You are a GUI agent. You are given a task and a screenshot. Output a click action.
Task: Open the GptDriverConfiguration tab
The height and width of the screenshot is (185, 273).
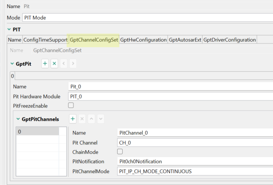[229, 40]
